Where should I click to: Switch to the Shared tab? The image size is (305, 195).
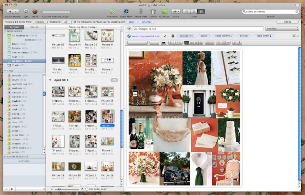click(x=35, y=28)
